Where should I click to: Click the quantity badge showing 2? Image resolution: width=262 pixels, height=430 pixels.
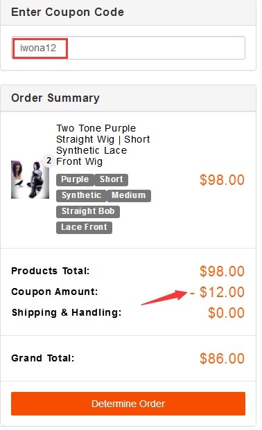[49, 161]
